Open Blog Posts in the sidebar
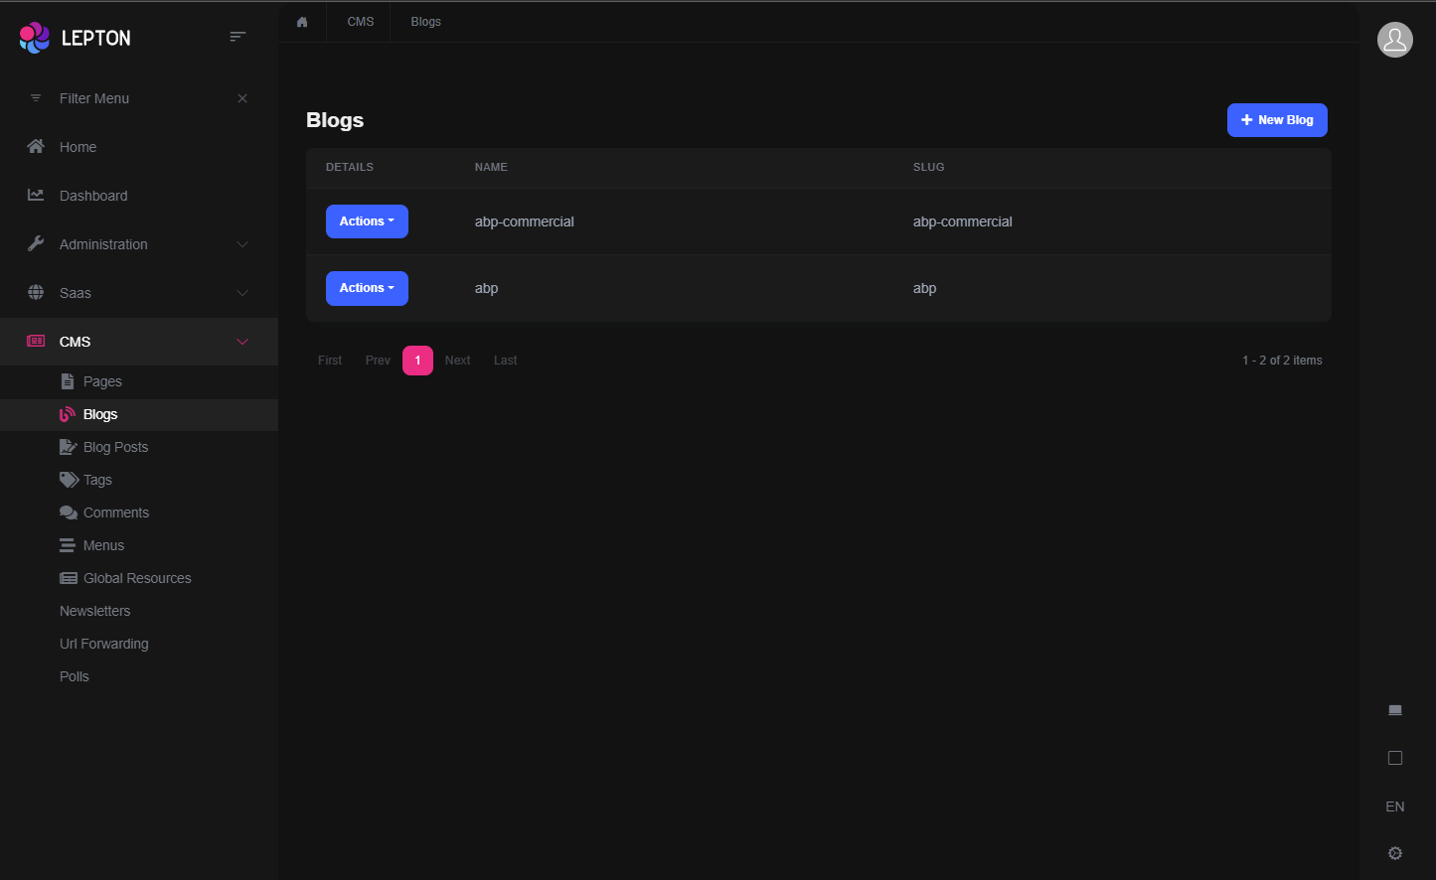Viewport: 1436px width, 880px height. (115, 447)
